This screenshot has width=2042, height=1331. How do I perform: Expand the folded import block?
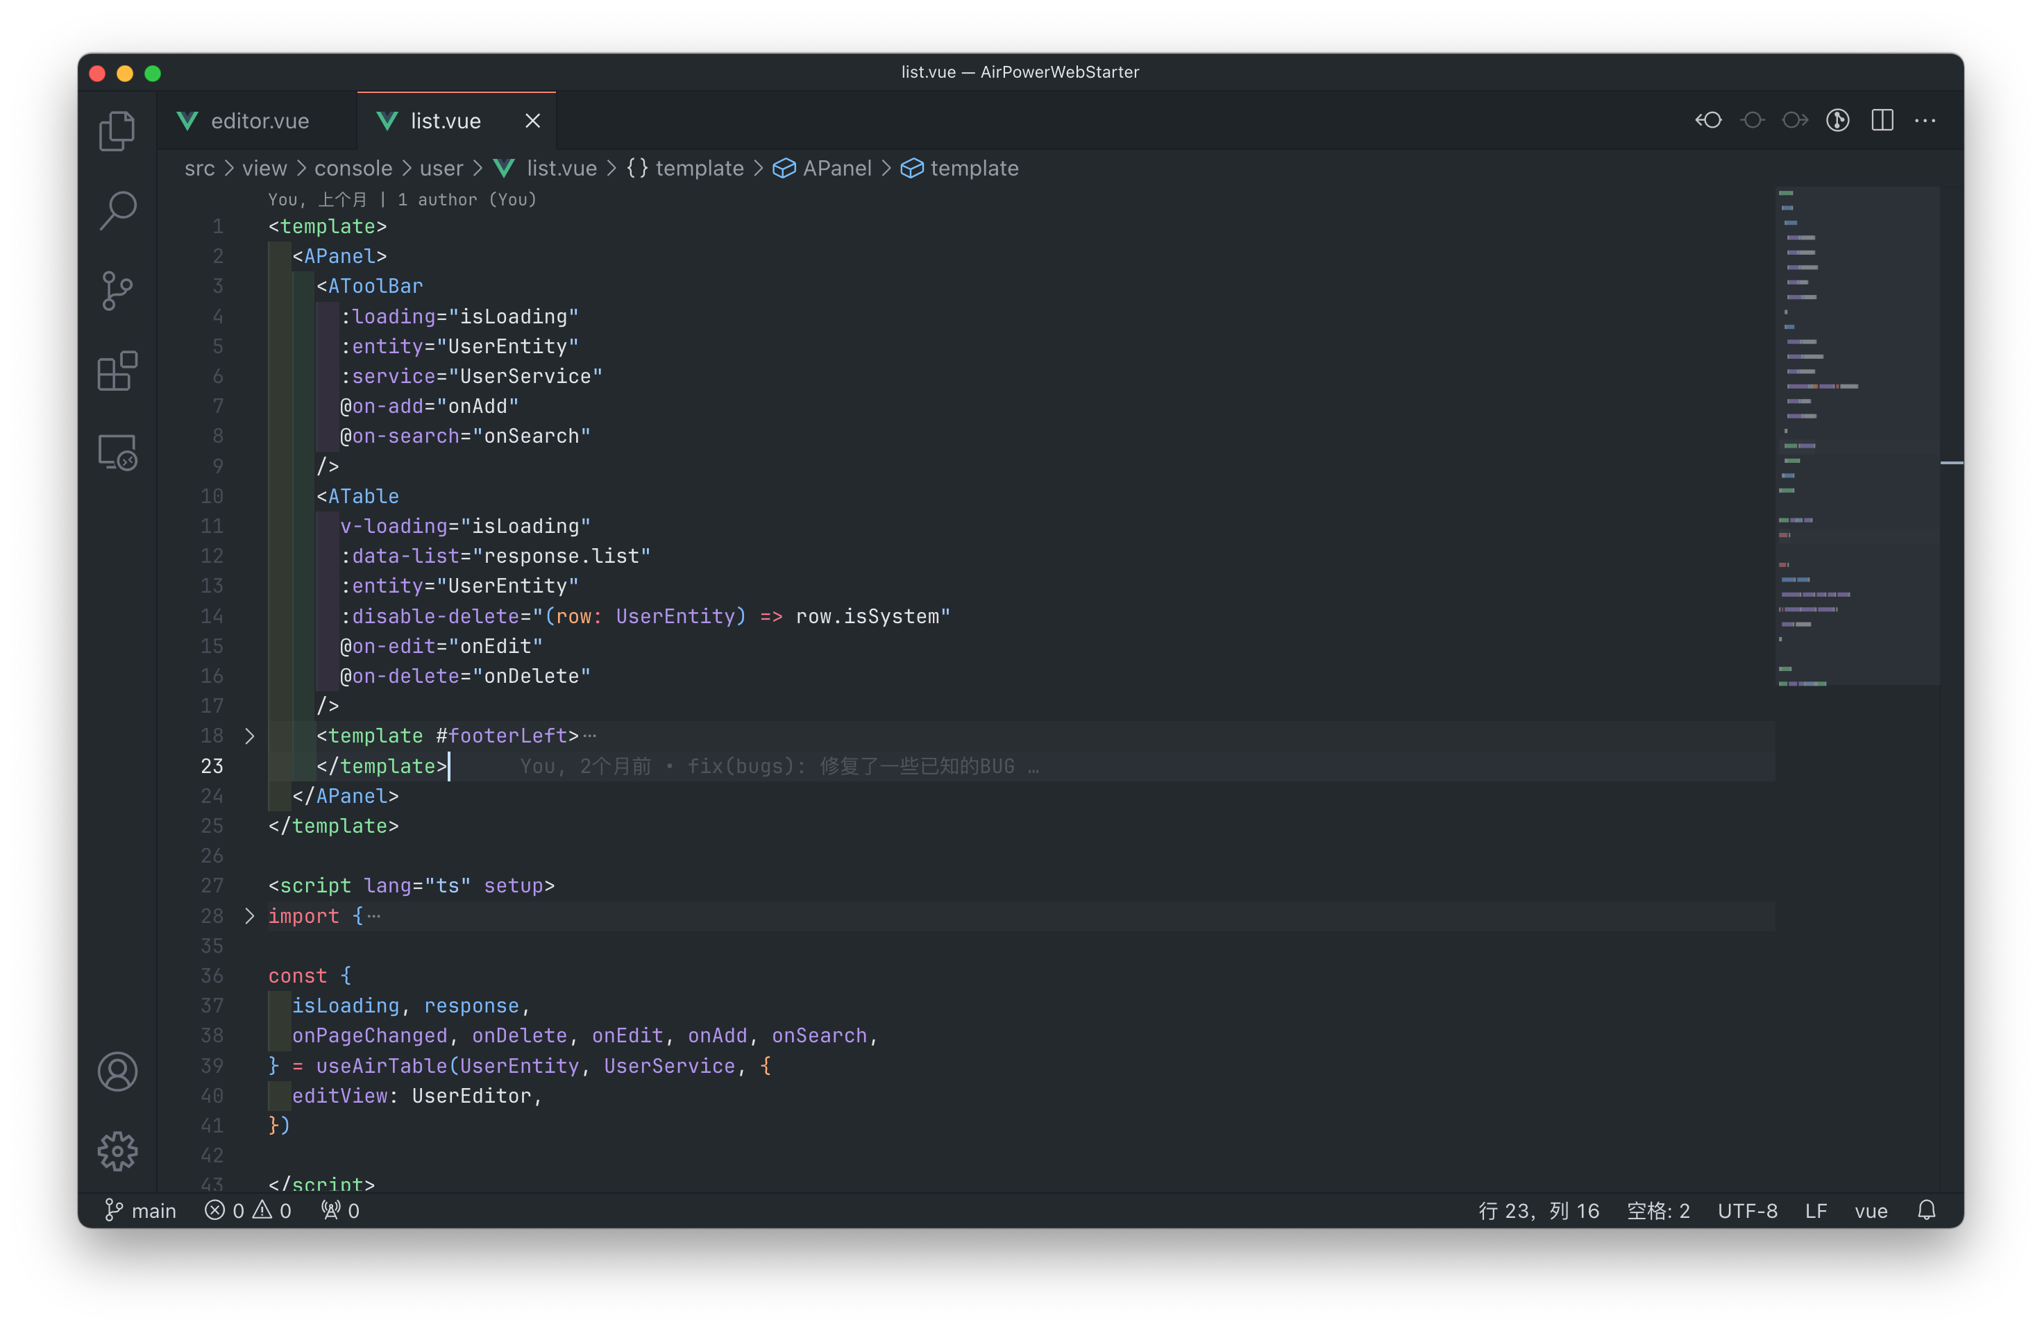pos(250,916)
